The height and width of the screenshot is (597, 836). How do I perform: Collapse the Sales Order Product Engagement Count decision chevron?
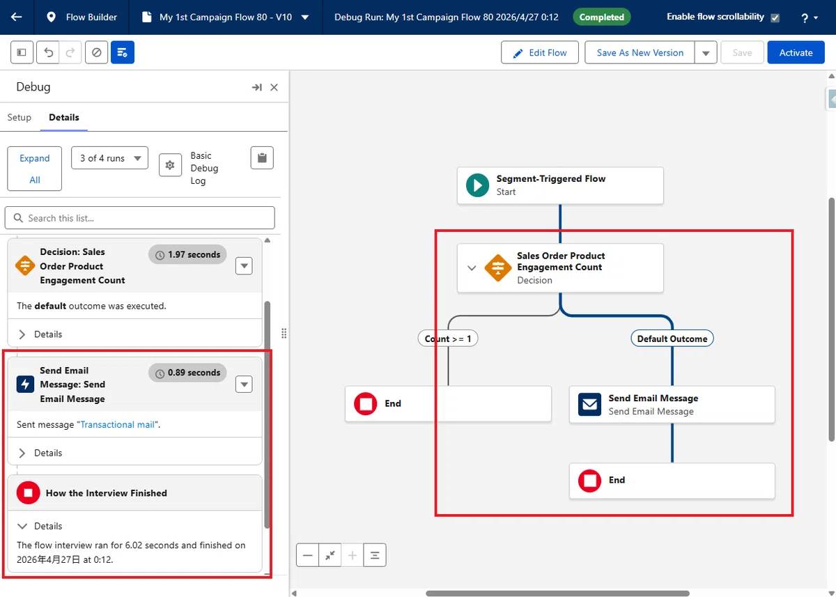[472, 268]
